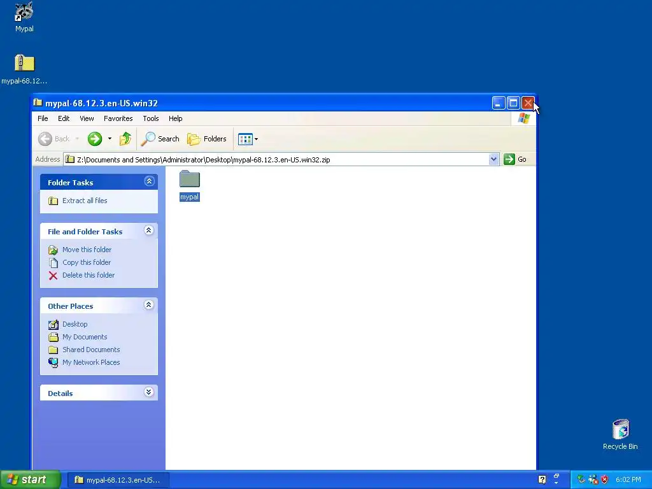Open the Recycle Bin desktop icon
Image resolution: width=652 pixels, height=489 pixels.
620,434
